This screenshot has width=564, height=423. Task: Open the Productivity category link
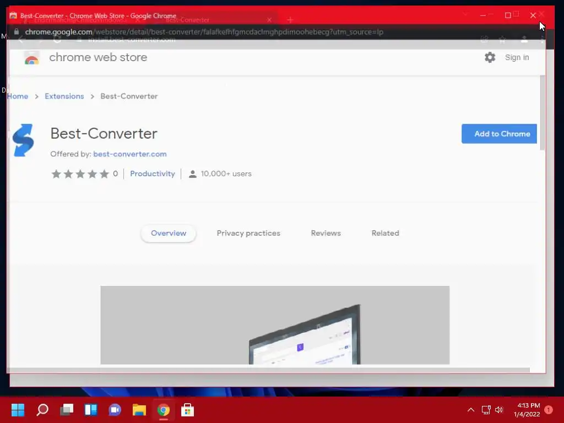153,173
